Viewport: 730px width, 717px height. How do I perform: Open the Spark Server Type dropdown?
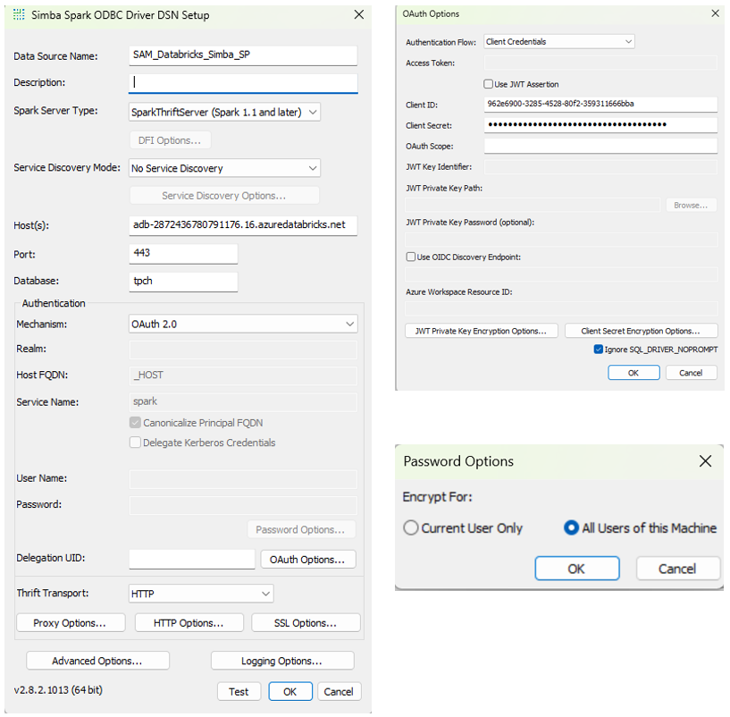point(224,113)
